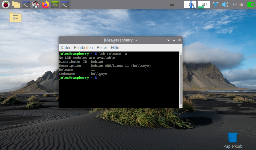
Task: Click 'No LSB modules are available.' line
Action: [x=88, y=57]
